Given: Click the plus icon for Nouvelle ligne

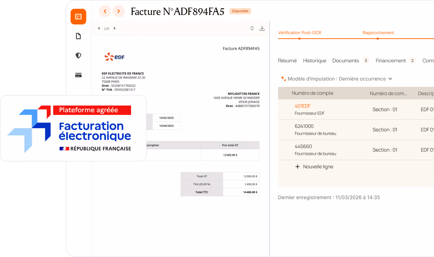Looking at the screenshot, I should pyautogui.click(x=297, y=166).
